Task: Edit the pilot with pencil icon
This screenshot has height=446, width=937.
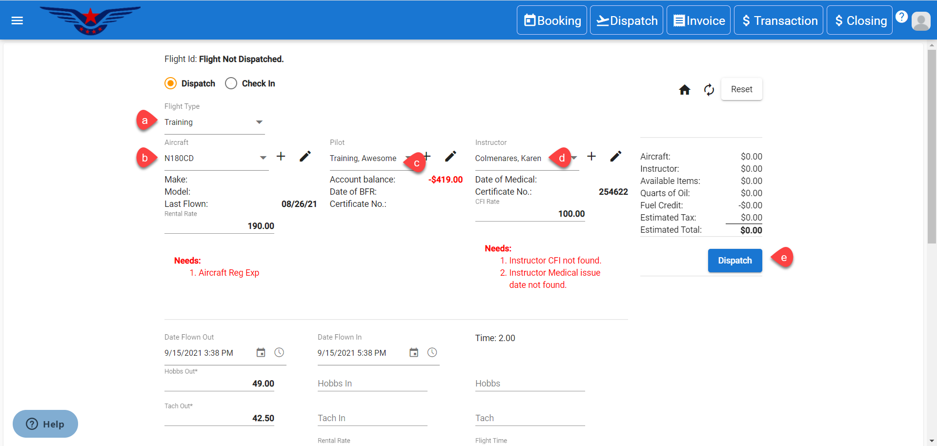Action: pos(450,157)
